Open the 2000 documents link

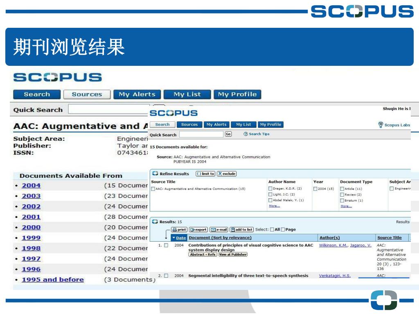tap(31, 227)
